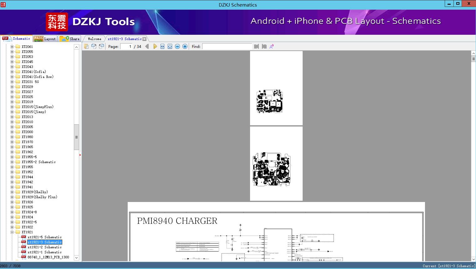Select the XT2015(Jimny) folder
This screenshot has height=269, width=476.
tap(34, 112)
